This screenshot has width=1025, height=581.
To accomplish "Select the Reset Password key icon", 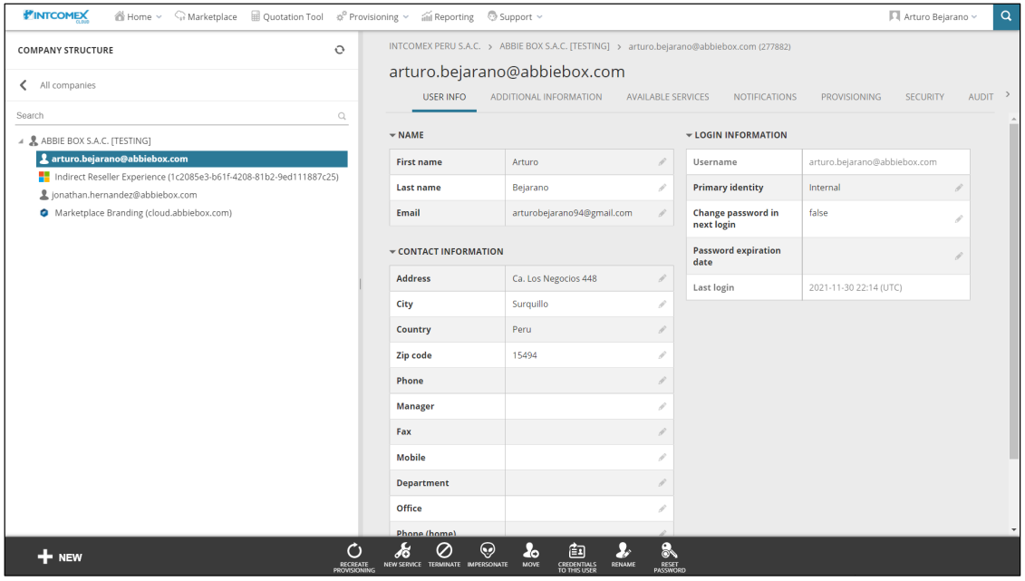I will tap(669, 554).
